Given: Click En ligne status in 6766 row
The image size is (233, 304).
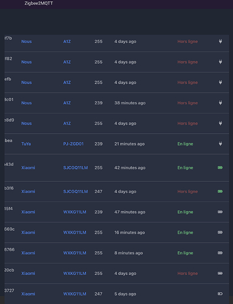Looking at the screenshot, I should click(185, 253).
